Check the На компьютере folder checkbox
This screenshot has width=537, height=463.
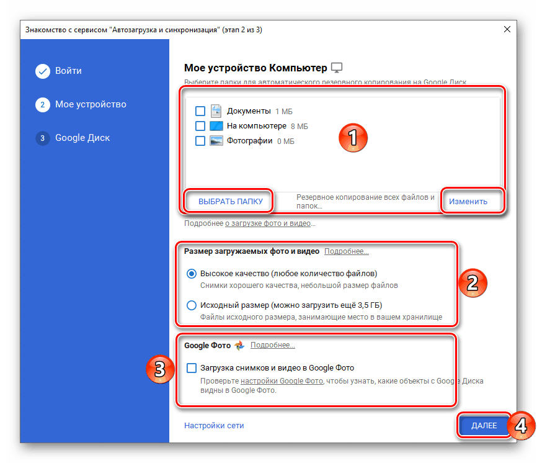click(x=200, y=126)
